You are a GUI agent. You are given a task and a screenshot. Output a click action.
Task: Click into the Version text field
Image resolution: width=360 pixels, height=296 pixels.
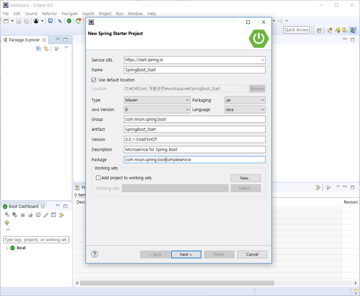point(195,139)
